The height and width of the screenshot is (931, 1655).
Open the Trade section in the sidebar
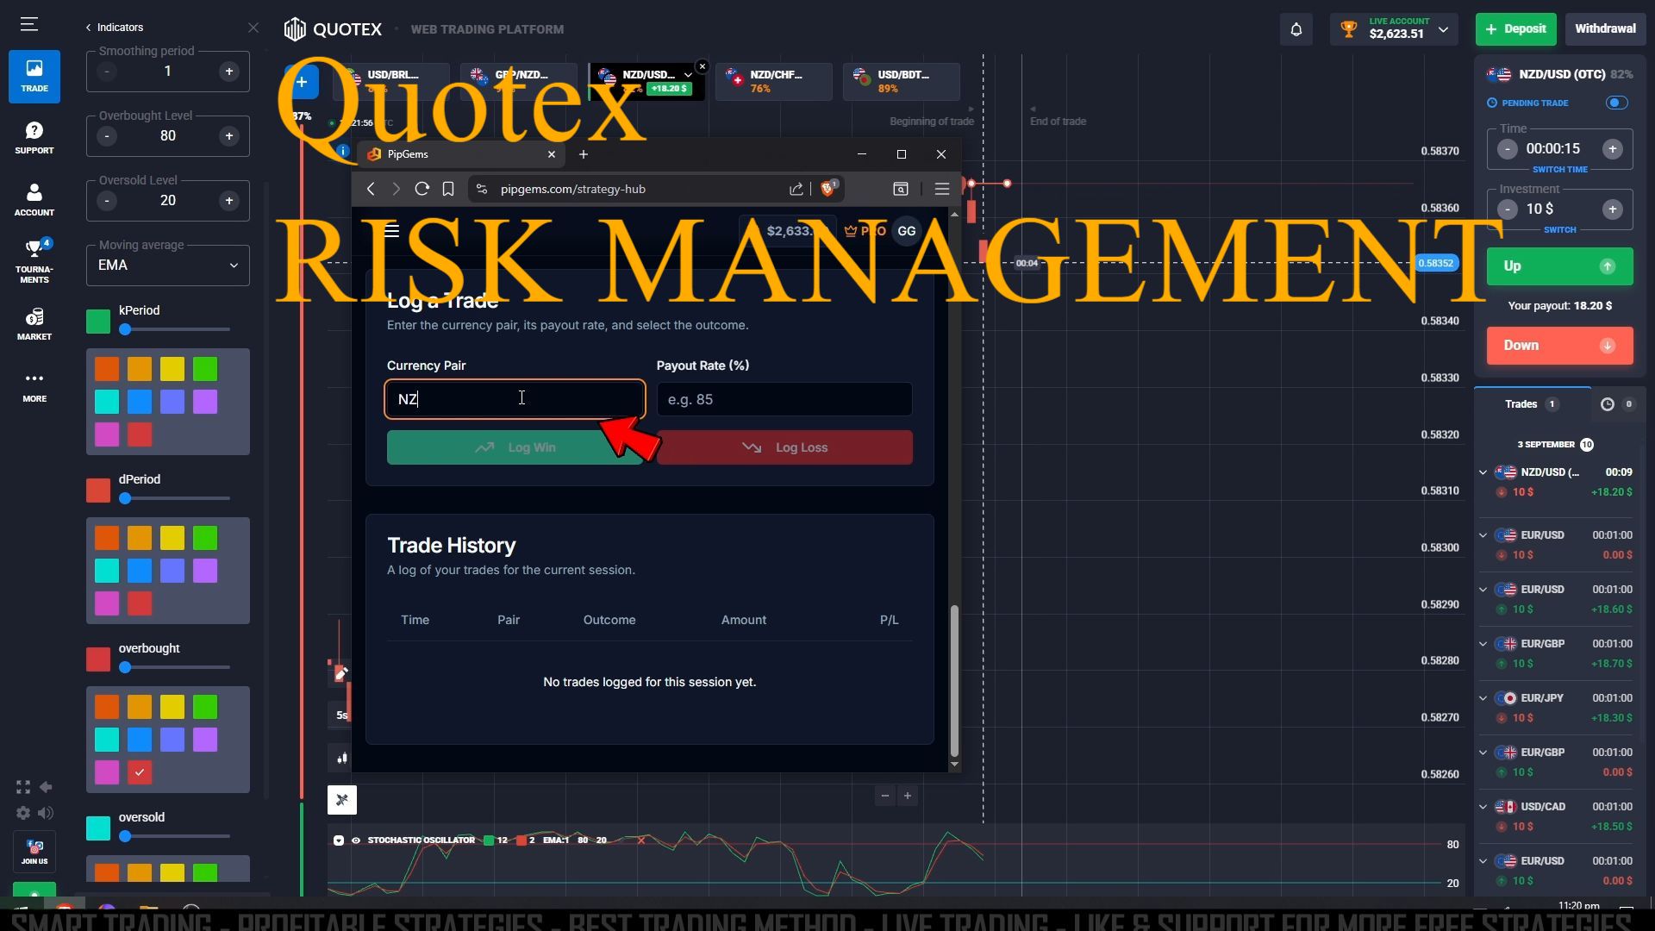click(x=34, y=76)
